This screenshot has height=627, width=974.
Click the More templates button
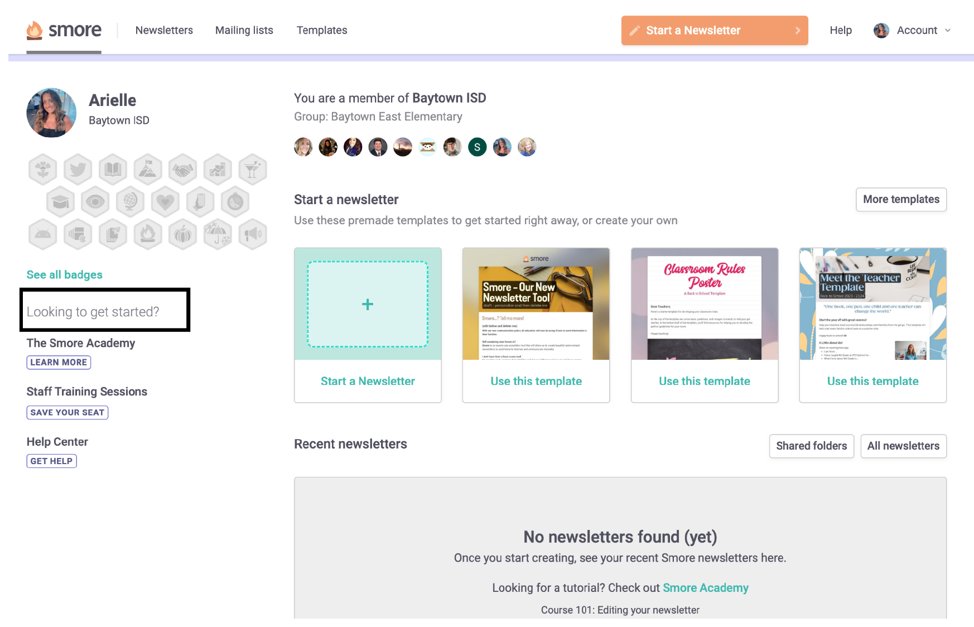pos(900,199)
